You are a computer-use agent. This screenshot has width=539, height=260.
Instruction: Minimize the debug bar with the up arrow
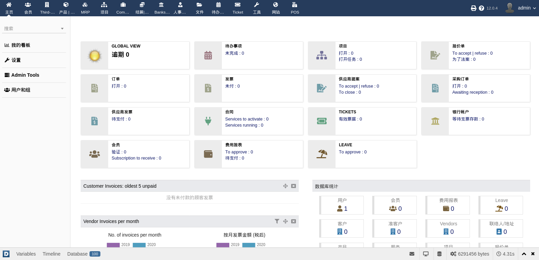[524, 254]
